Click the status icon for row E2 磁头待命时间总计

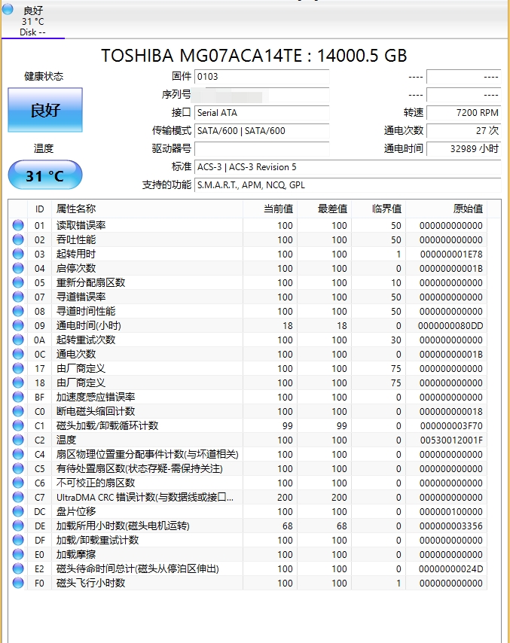pyautogui.click(x=18, y=568)
